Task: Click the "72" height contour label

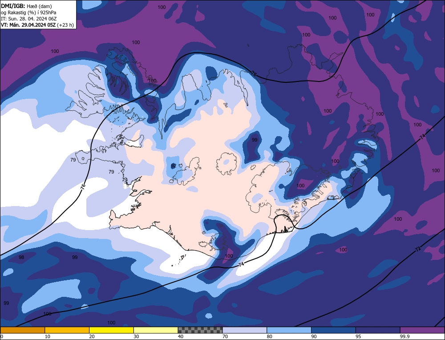Action: point(418,249)
